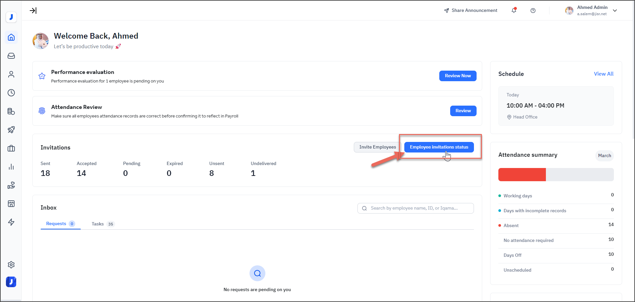635x302 pixels.
Task: Expand the sidebar with the arrow toggle
Action: [33, 11]
